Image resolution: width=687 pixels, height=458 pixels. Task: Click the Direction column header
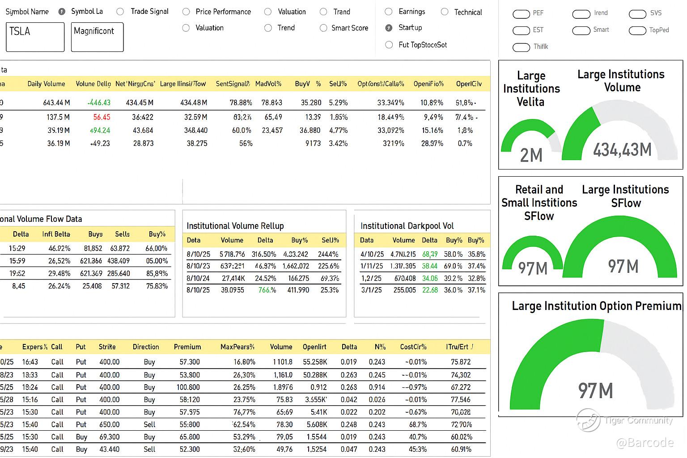146,347
